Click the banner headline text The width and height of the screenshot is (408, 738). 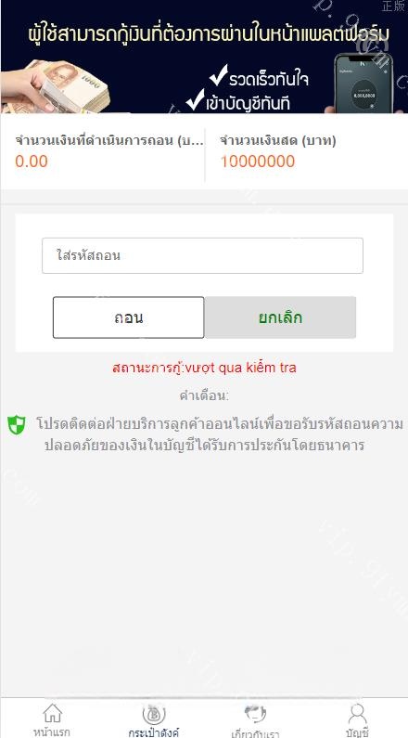[209, 33]
